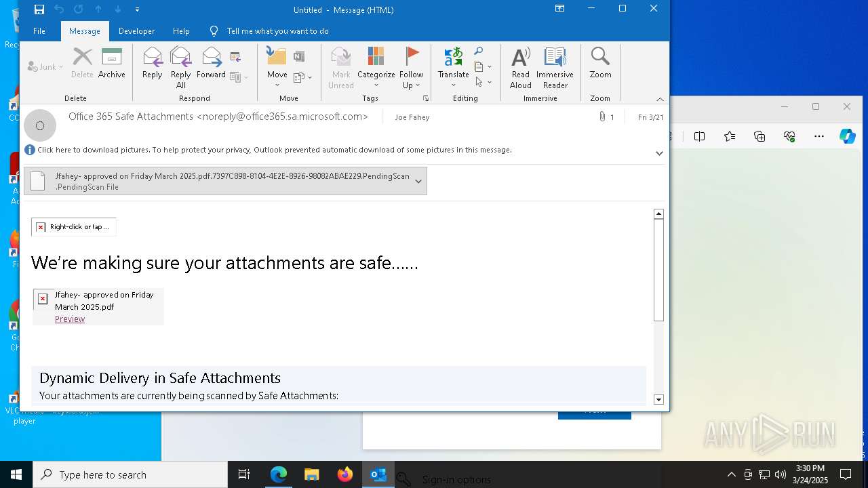Click the Windows Start button

(16, 474)
